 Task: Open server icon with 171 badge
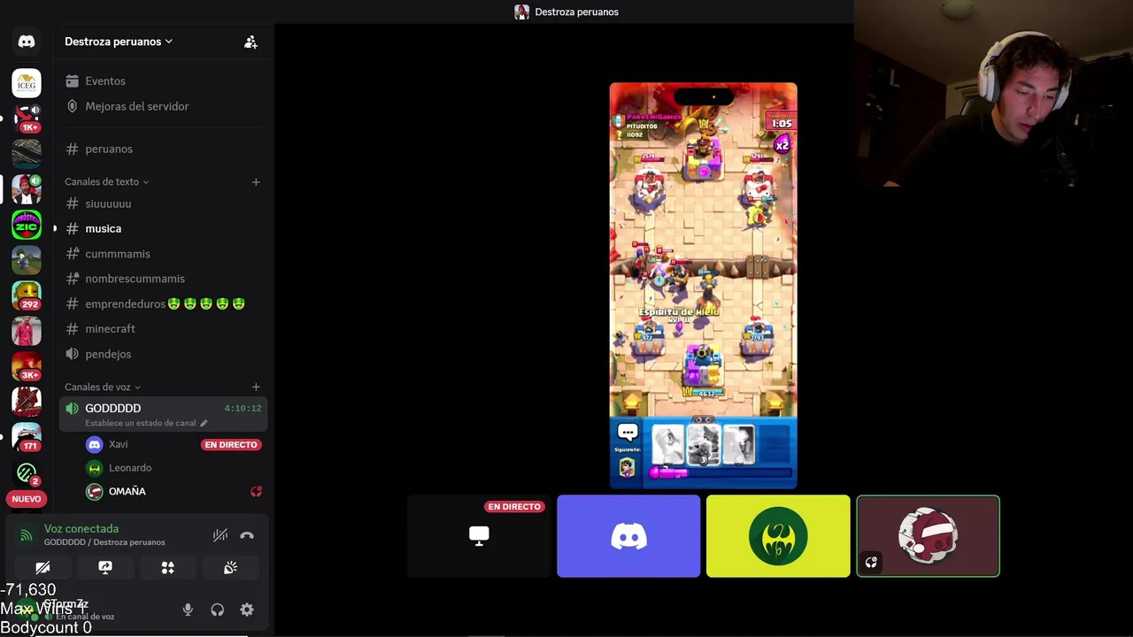coord(27,437)
